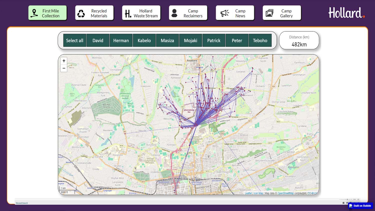Viewport: 375px width, 211px height.
Task: Filter the map by Mojaki
Action: click(190, 40)
